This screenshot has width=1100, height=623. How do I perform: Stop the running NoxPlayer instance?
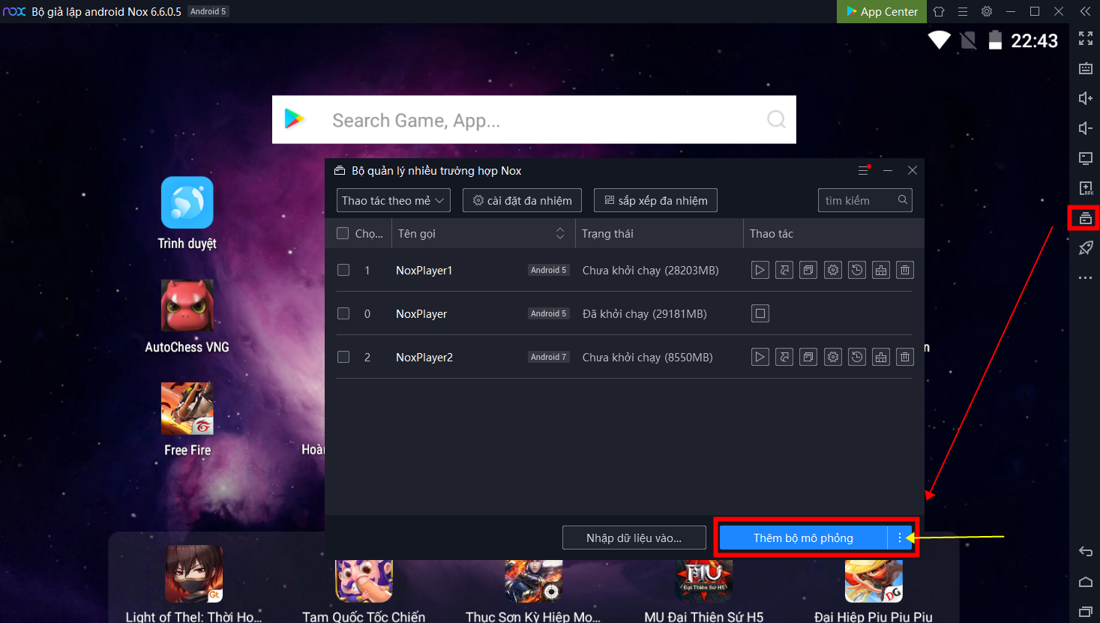[x=760, y=313]
